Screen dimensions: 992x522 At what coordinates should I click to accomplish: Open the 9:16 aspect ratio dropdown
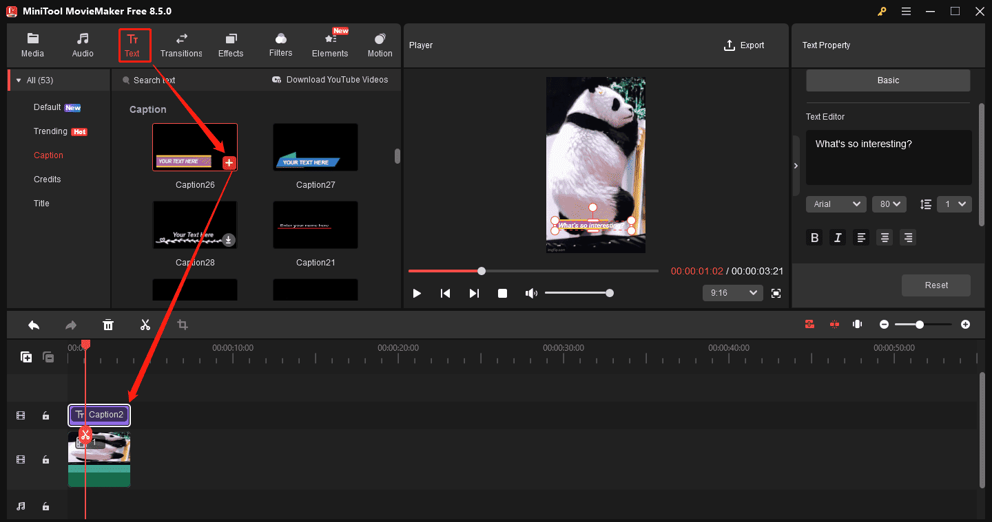[732, 293]
